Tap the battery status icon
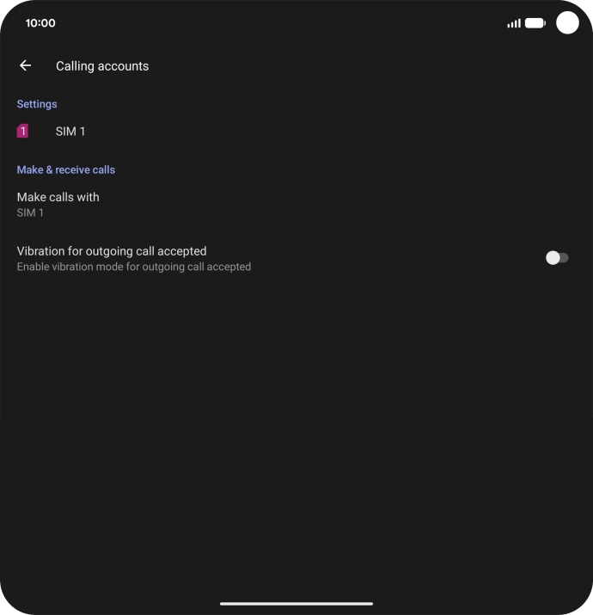This screenshot has height=615, width=593. (x=535, y=23)
